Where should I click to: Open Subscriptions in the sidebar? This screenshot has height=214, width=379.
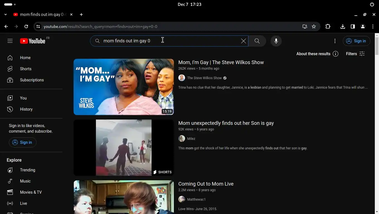coord(31,80)
